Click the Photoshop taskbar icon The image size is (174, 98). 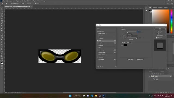(x=104, y=96)
